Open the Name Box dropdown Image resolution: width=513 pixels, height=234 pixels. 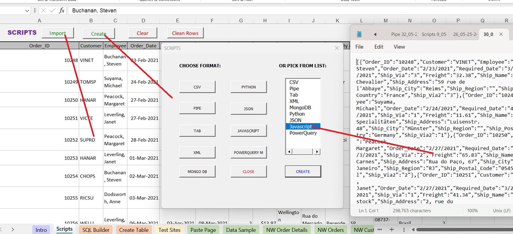pos(27,11)
